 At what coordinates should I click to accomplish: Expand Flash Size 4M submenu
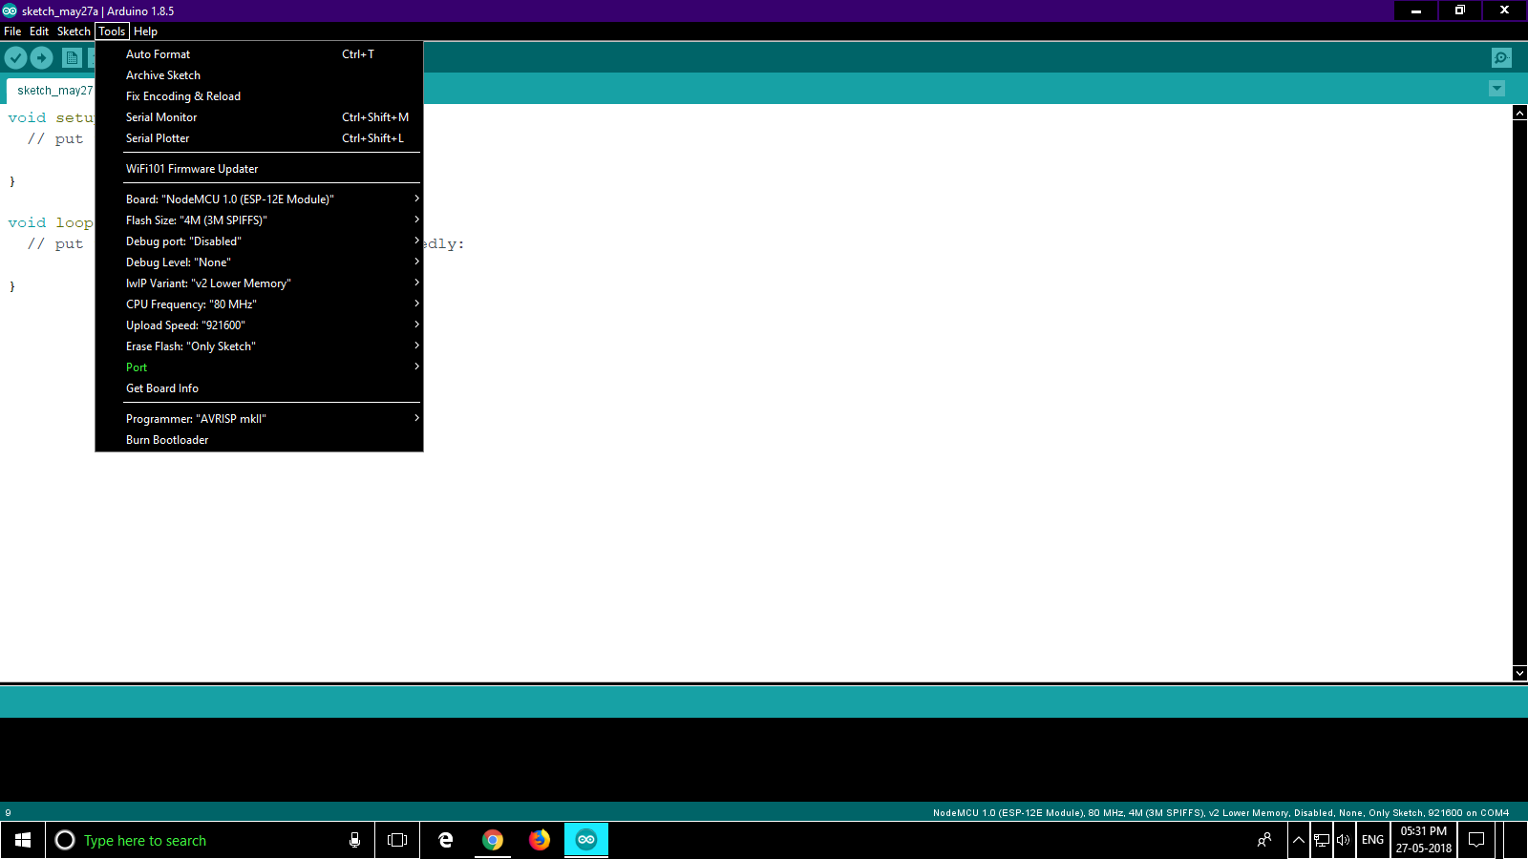pos(259,220)
